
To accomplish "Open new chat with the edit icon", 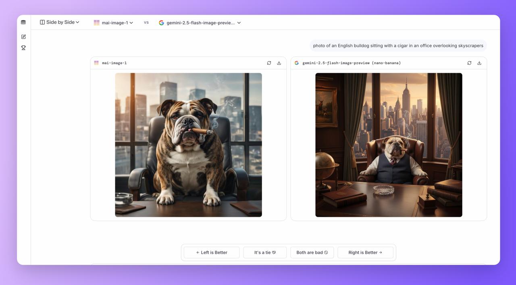I will 23,37.
